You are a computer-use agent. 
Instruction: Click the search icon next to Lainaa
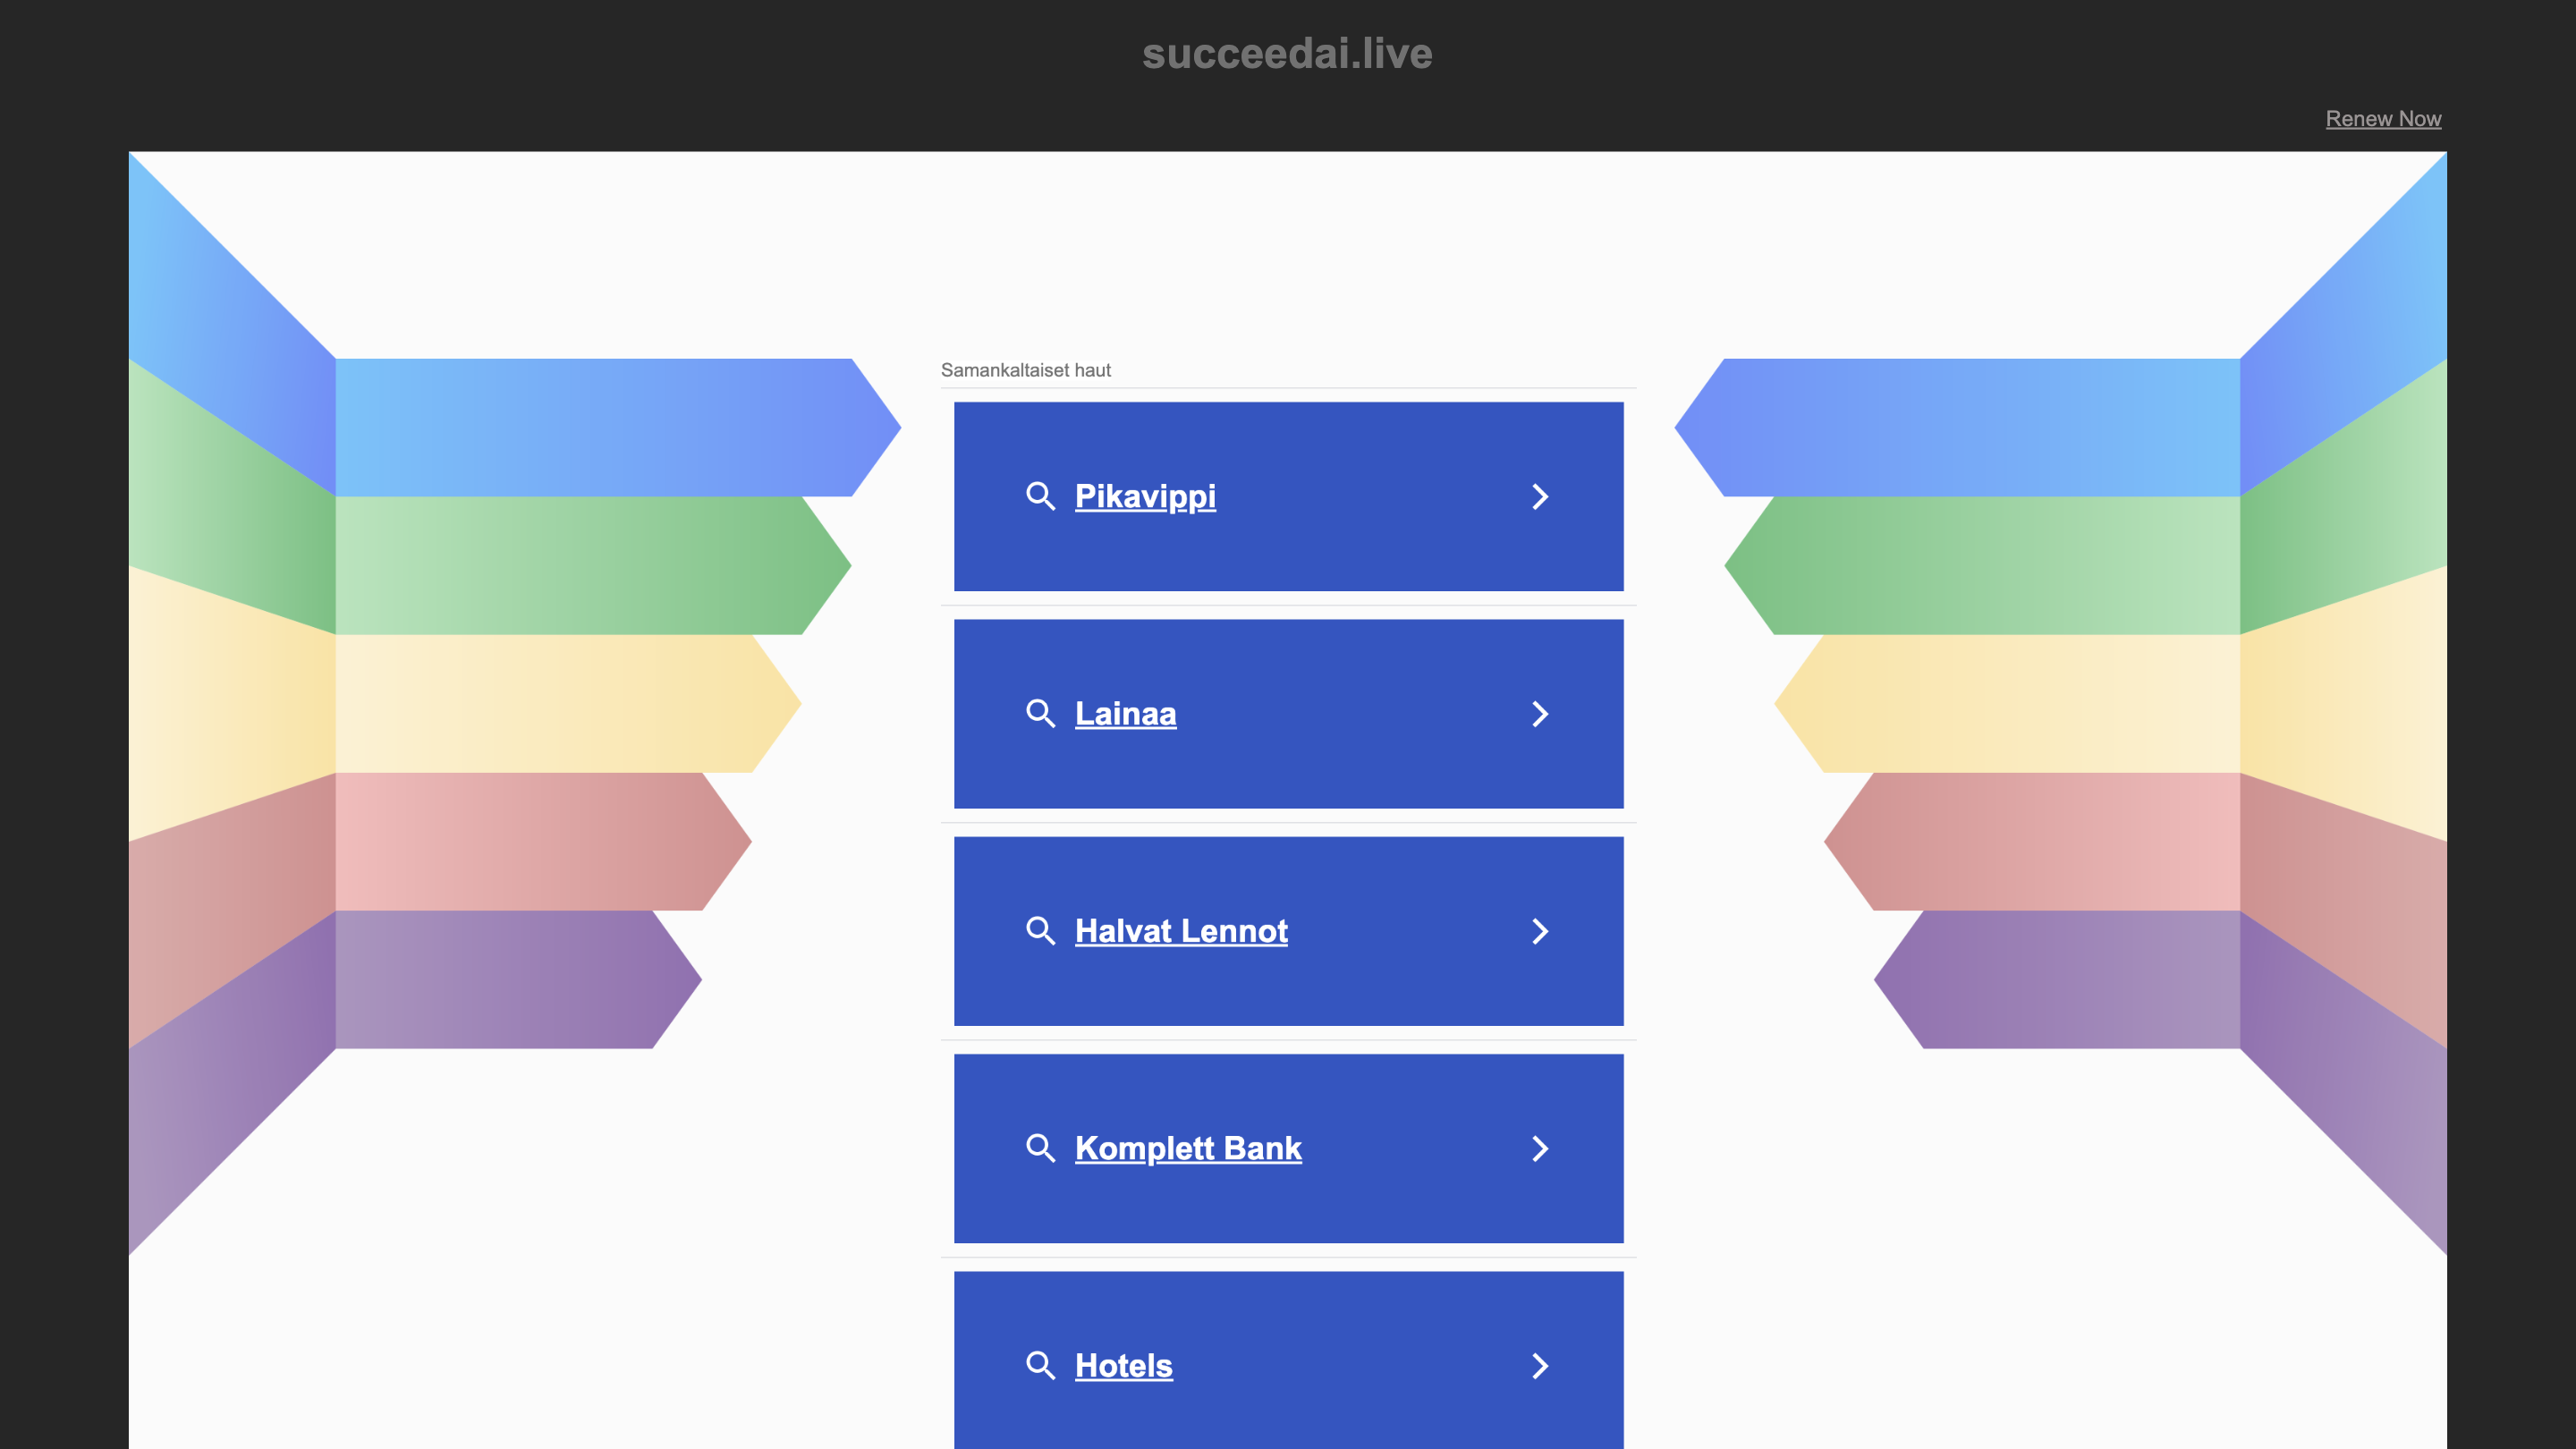pyautogui.click(x=1041, y=713)
